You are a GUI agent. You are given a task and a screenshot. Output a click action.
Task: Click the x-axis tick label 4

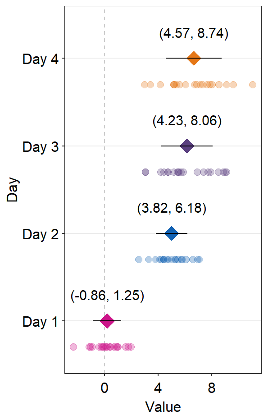click(x=158, y=388)
